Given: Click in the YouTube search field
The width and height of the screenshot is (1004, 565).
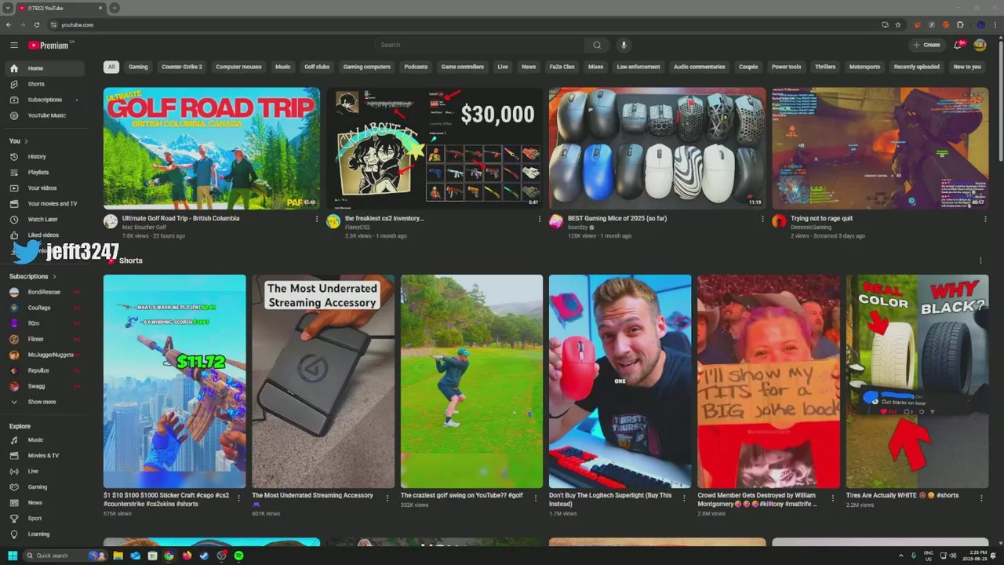Looking at the screenshot, I should [479, 46].
